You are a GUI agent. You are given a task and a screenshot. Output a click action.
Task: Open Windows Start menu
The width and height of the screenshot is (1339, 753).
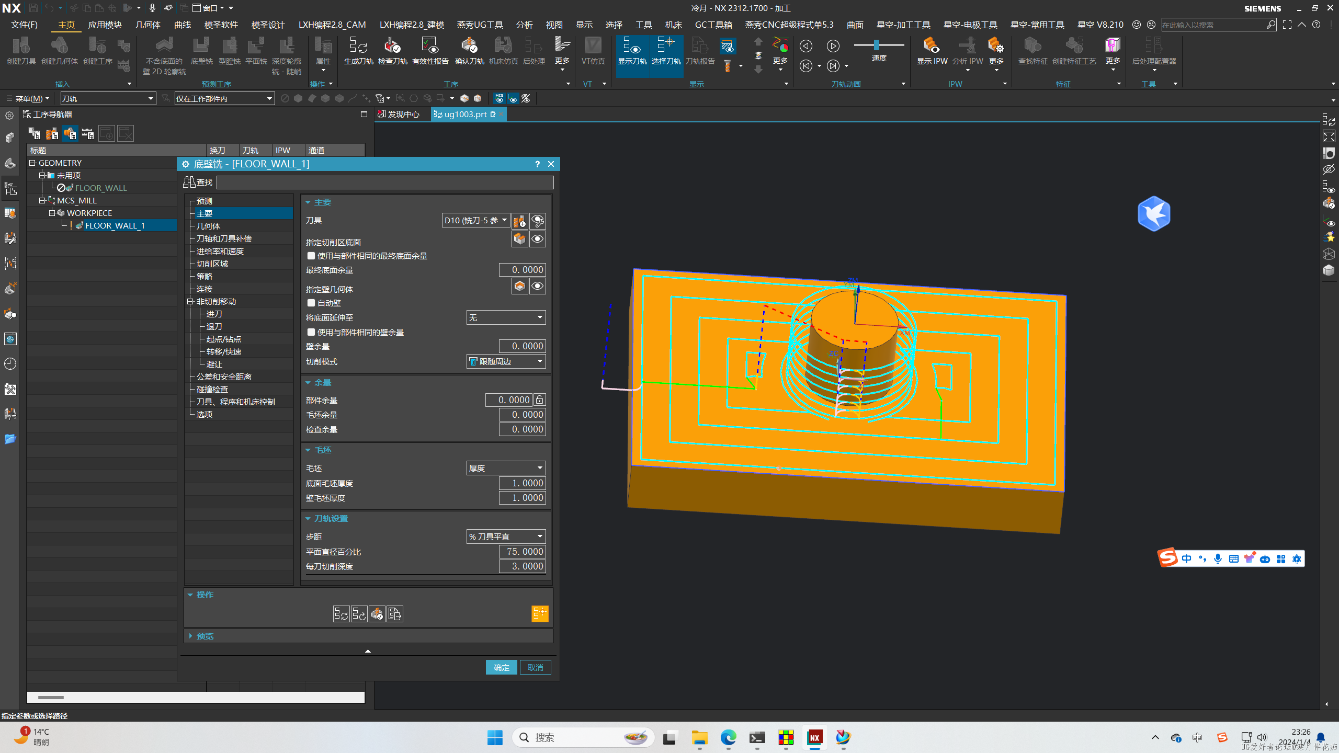point(494,737)
